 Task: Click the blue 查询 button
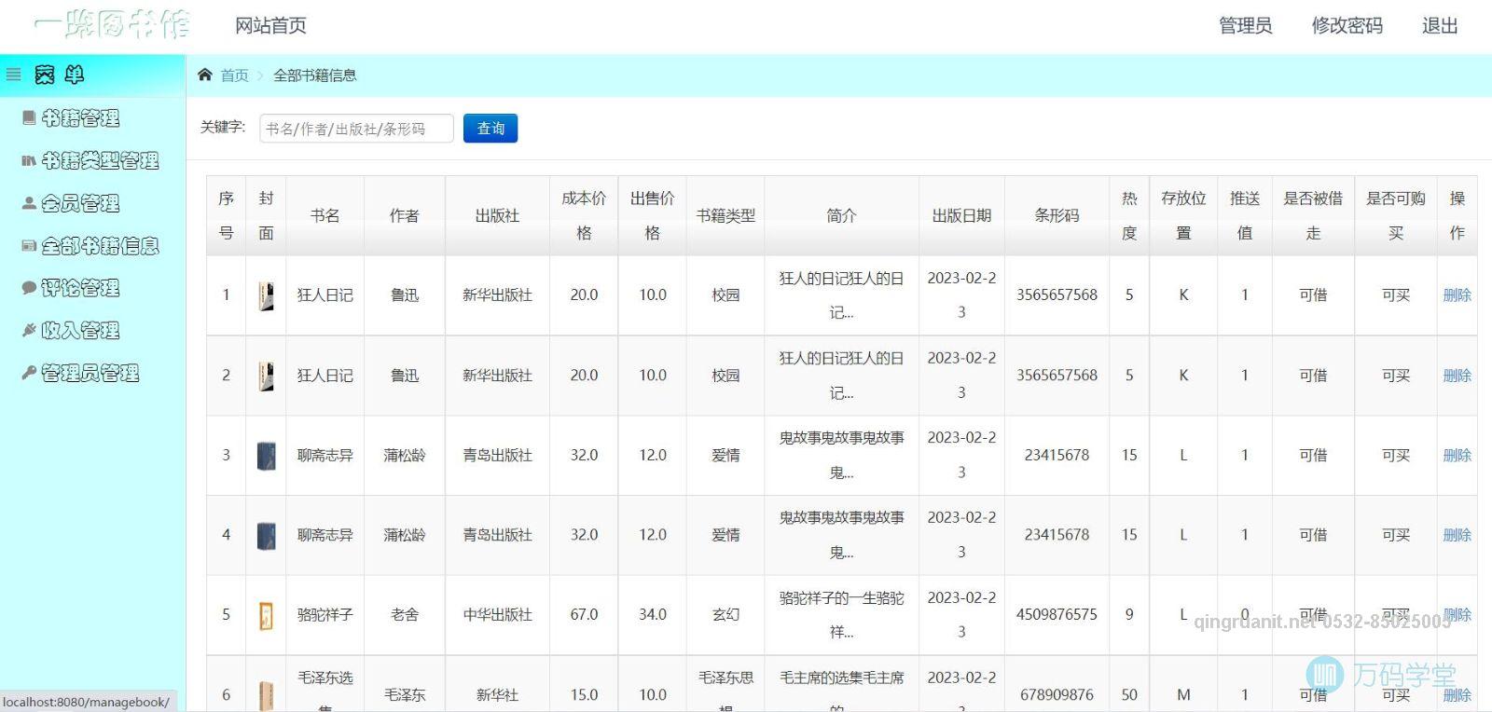pyautogui.click(x=490, y=128)
